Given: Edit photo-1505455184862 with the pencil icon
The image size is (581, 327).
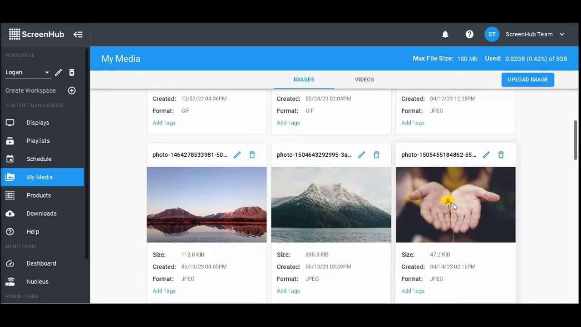Looking at the screenshot, I should [x=486, y=155].
